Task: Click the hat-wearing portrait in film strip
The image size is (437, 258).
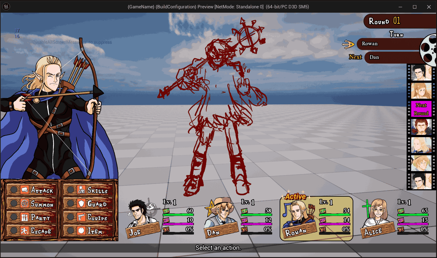Action: click(421, 163)
